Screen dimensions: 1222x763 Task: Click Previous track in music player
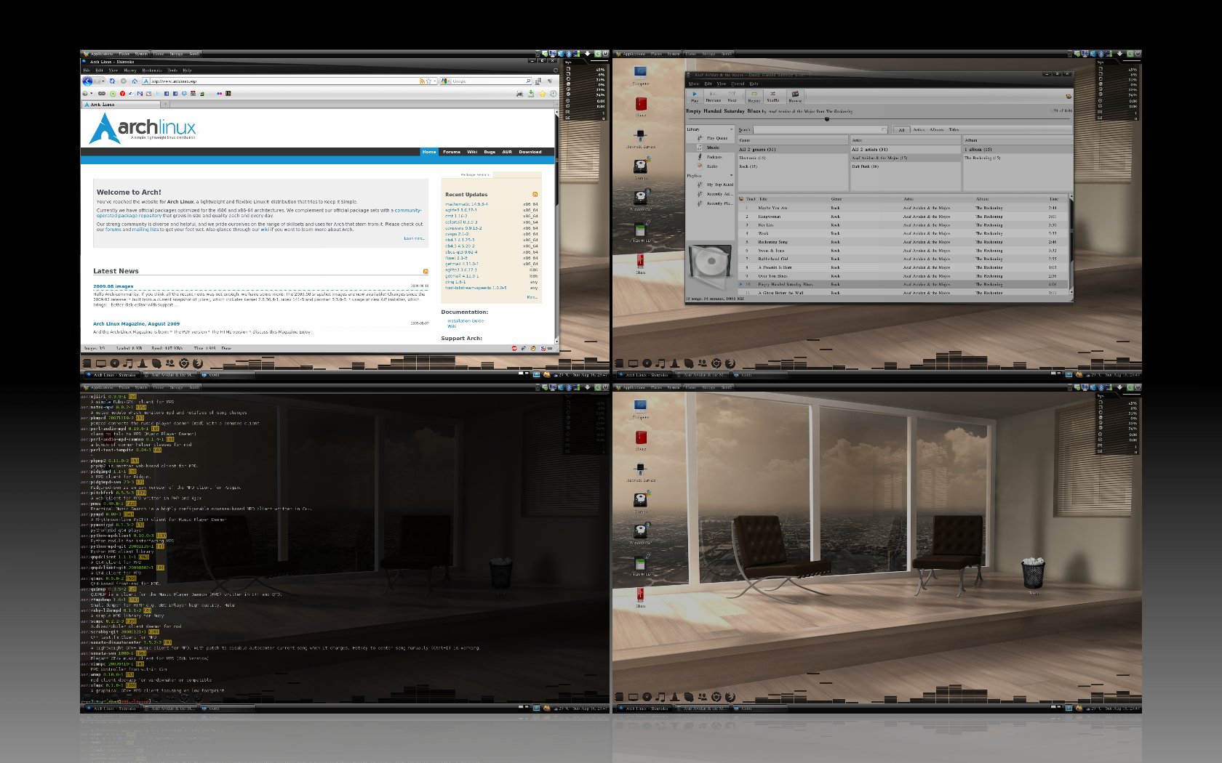click(714, 97)
